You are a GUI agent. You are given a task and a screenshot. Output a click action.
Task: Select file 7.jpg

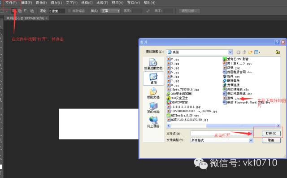pos(173,81)
